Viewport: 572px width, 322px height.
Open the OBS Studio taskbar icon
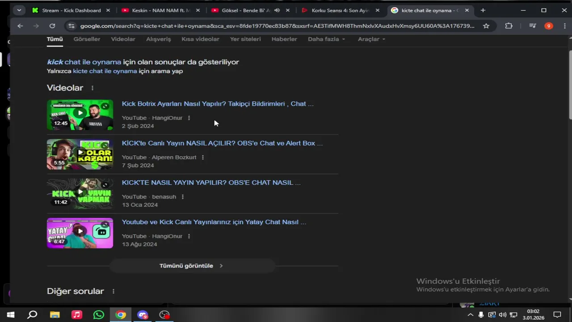pos(164,315)
